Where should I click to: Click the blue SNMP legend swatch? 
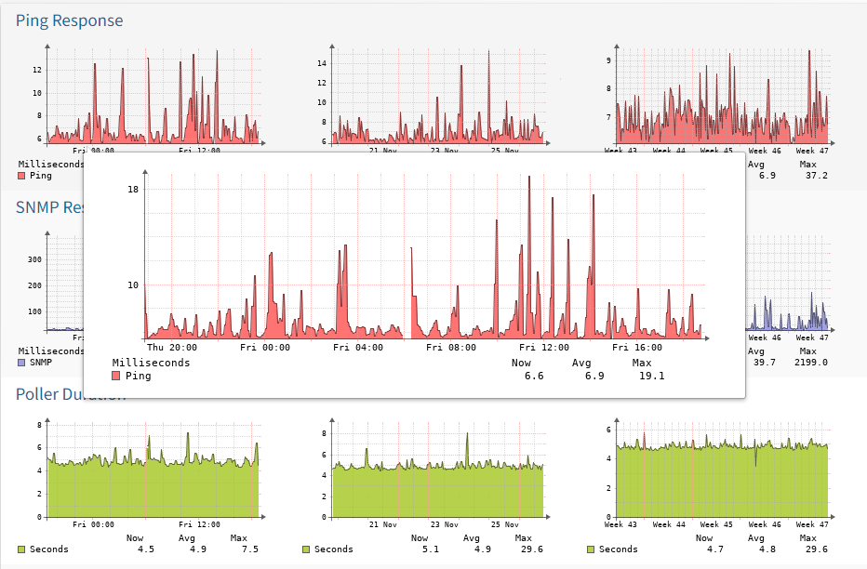click(x=21, y=363)
